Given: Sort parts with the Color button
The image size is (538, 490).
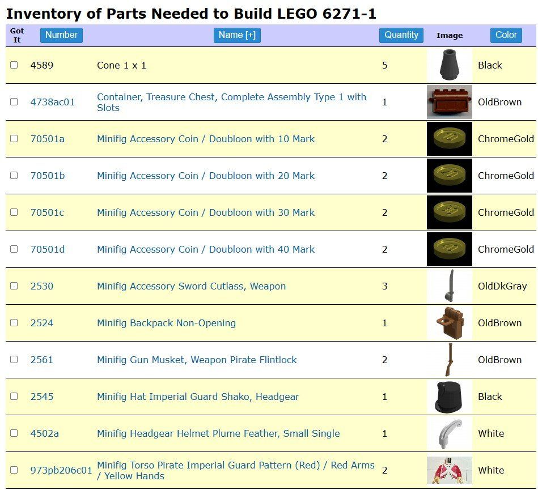Looking at the screenshot, I should click(506, 35).
